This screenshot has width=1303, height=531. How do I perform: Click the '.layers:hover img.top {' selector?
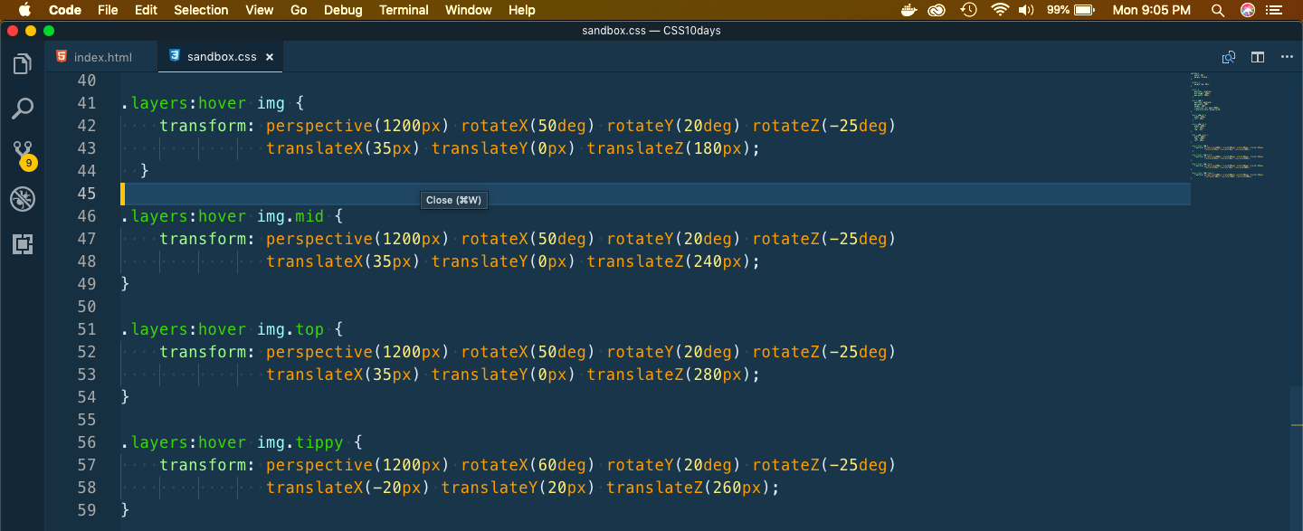(x=233, y=329)
